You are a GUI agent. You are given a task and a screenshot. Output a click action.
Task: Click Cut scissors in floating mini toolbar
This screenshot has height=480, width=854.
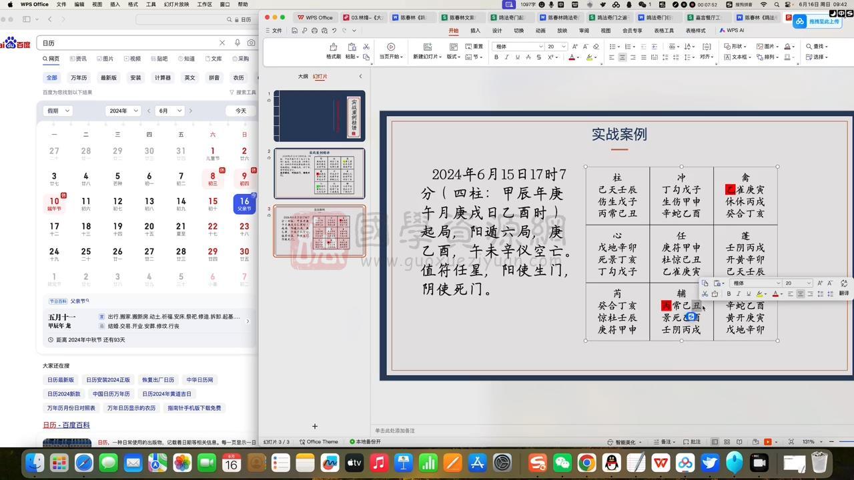[x=705, y=293]
